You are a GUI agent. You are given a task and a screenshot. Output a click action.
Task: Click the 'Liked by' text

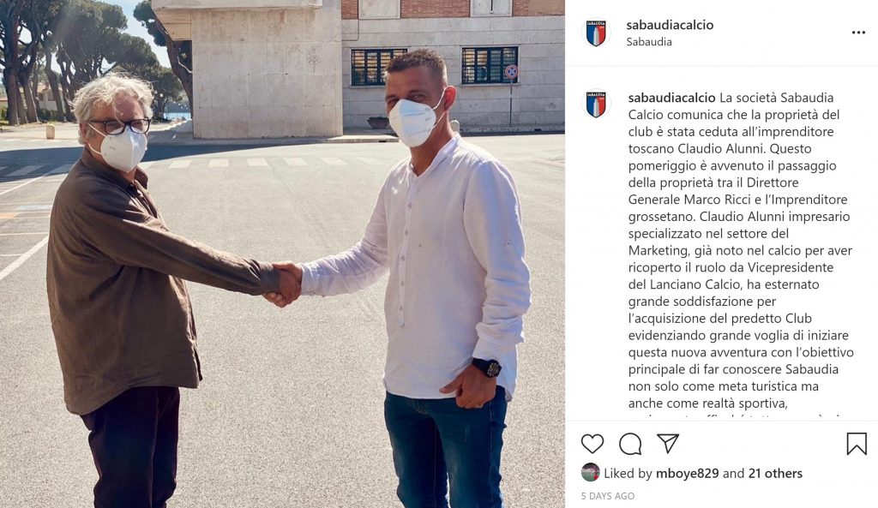[x=628, y=474]
